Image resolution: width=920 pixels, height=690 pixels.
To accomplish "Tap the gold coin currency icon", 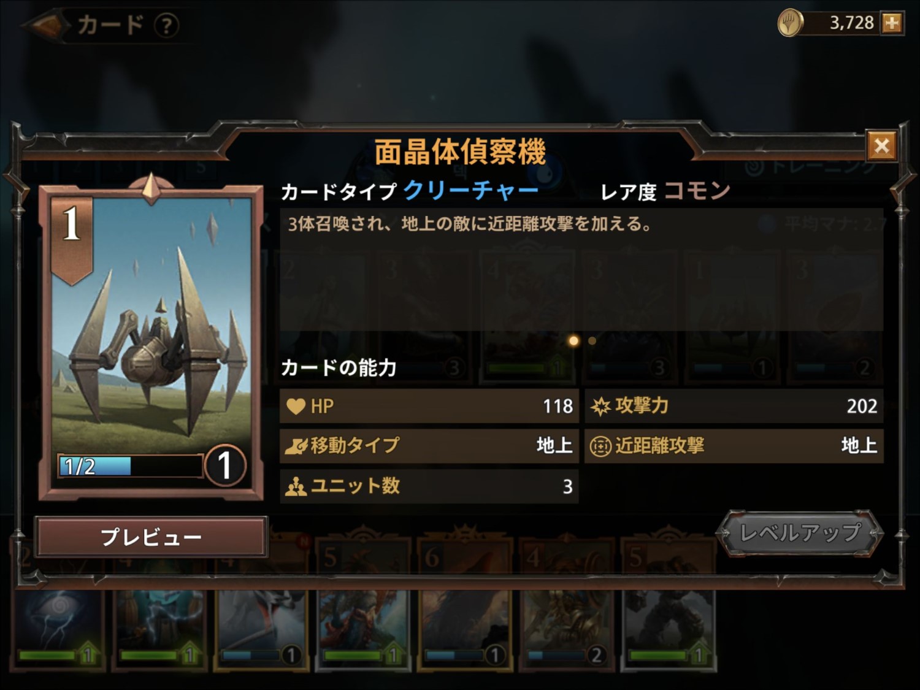I will [789, 23].
